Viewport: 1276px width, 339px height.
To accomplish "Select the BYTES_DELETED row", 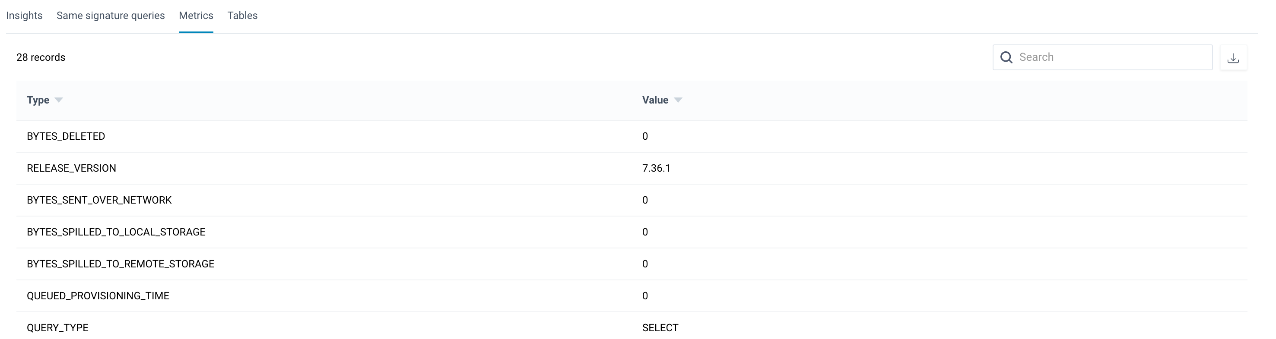I will point(66,136).
